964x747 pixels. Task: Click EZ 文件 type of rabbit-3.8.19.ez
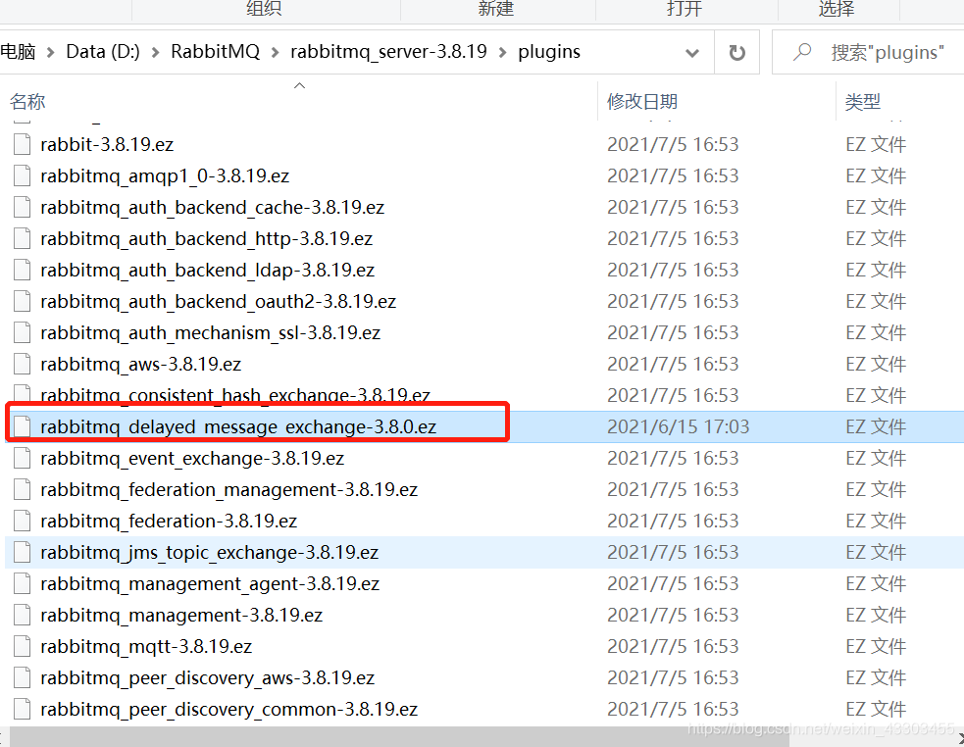pos(876,144)
